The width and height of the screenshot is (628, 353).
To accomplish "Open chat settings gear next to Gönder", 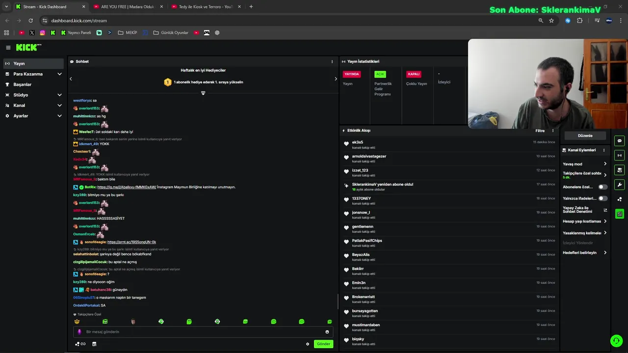I will [308, 344].
